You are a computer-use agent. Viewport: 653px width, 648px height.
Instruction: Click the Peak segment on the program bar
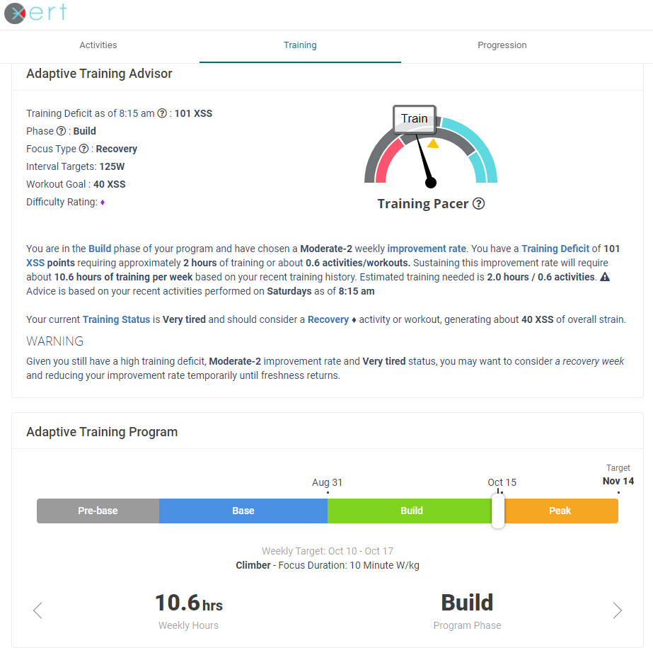click(560, 511)
